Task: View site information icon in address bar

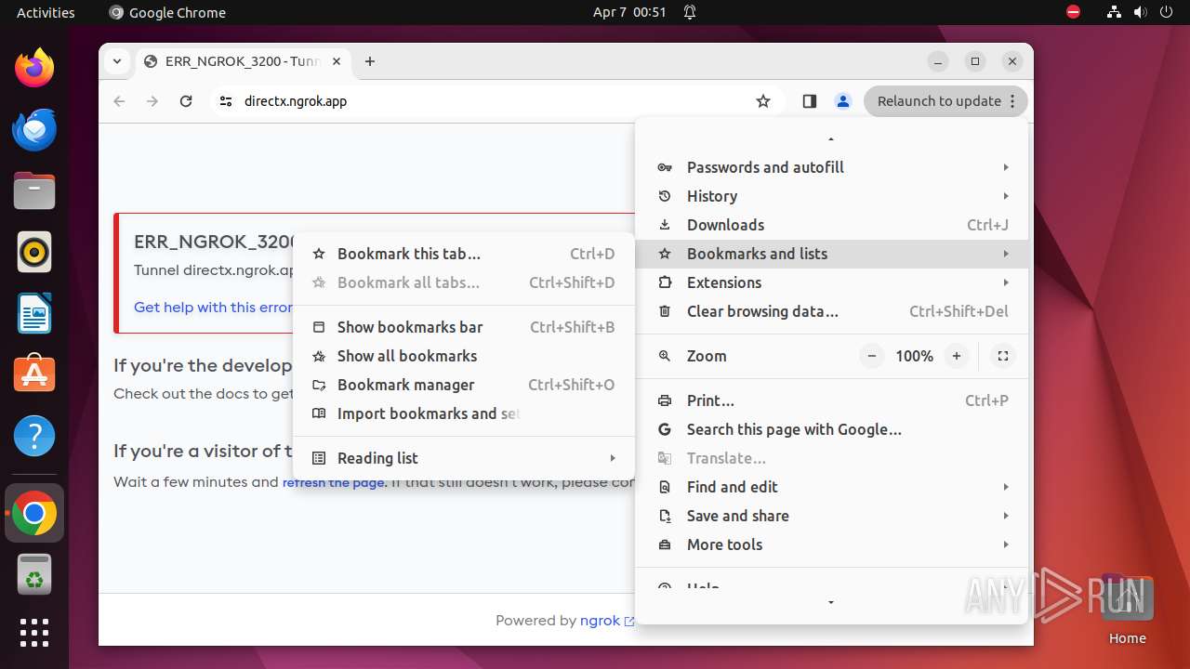Action: (x=226, y=101)
